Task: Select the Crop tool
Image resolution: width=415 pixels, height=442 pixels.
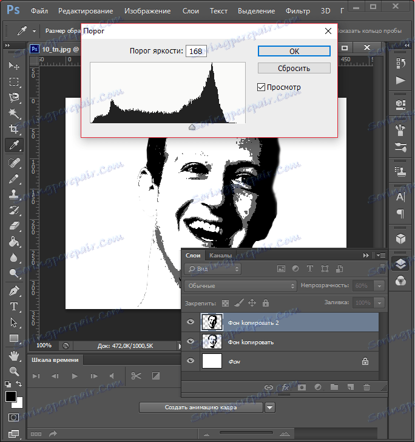Action: pos(14,129)
